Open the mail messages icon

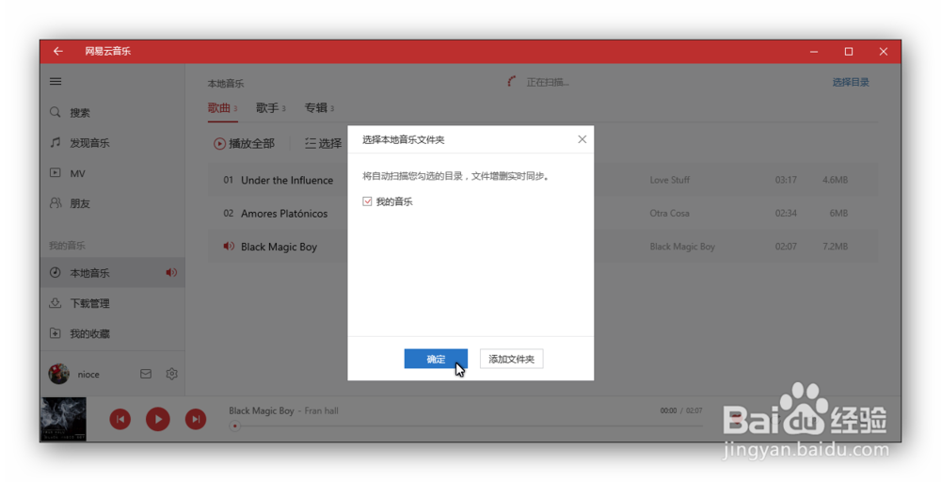145,374
